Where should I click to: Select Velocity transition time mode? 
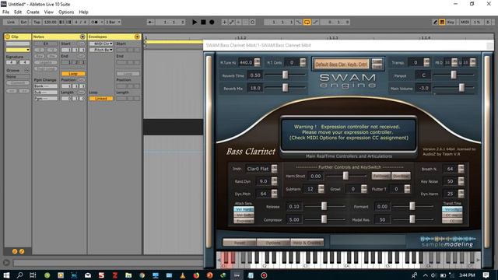(x=452, y=209)
